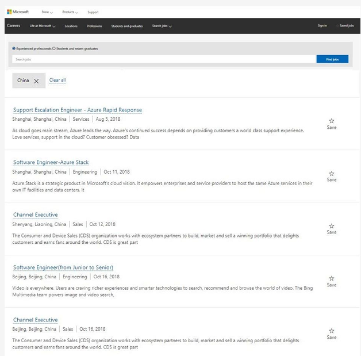Save the Support Escalation Engineer job star
The height and width of the screenshot is (356, 361).
click(x=332, y=121)
